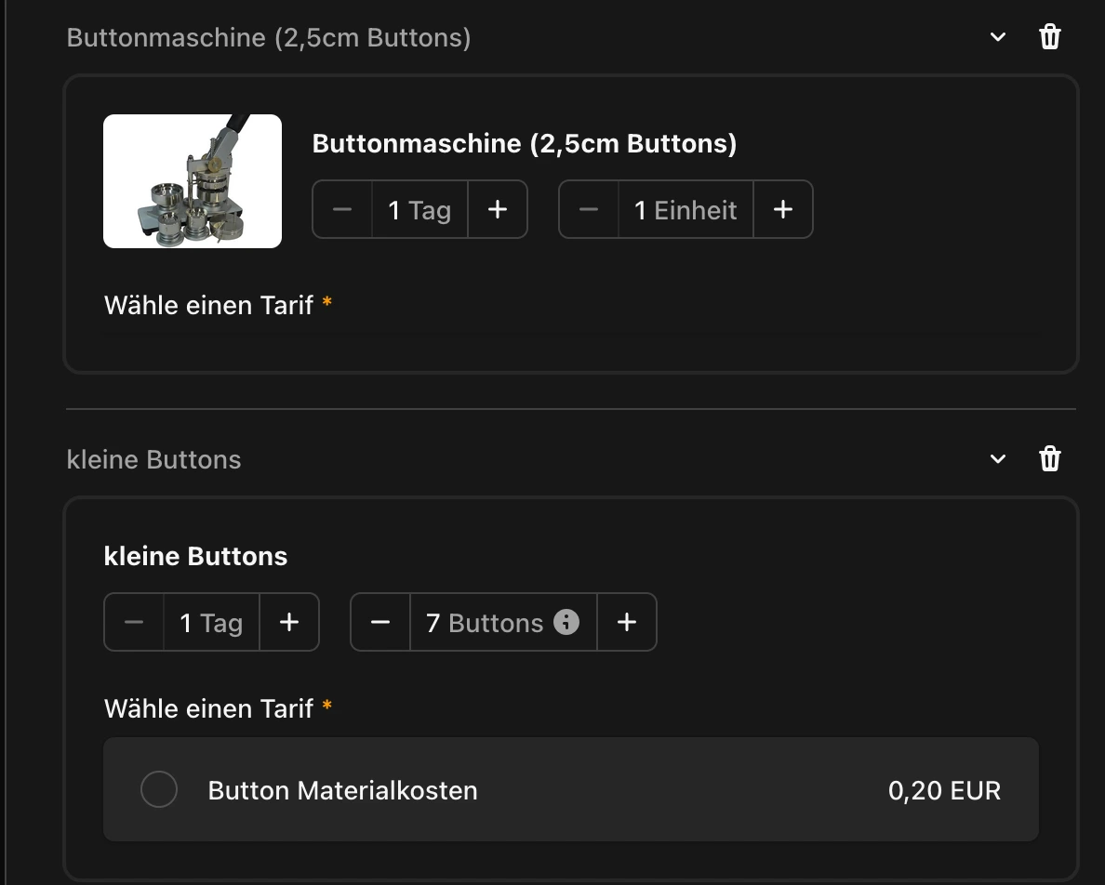Delete the Buttonmaschine (2,5cm Buttons) item
The height and width of the screenshot is (885, 1105).
(1049, 36)
